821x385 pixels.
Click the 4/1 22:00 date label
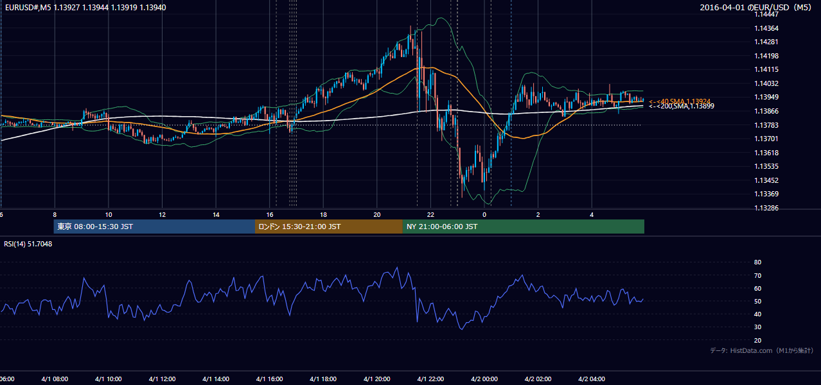[430, 379]
